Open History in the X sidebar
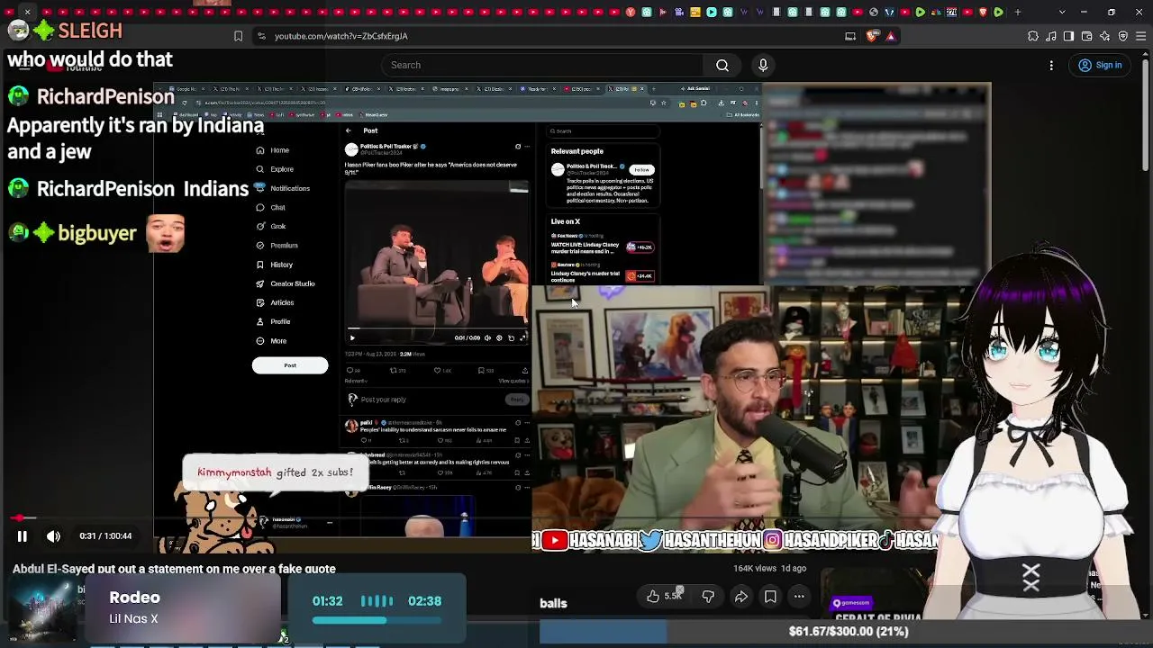This screenshot has height=648, width=1153. tap(275, 265)
